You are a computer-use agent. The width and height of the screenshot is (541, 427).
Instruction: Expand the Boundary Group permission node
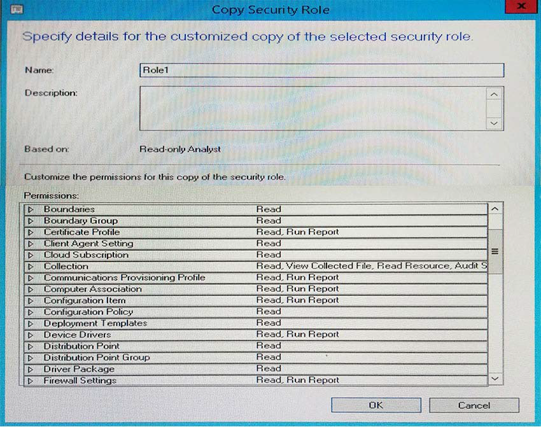(31, 221)
